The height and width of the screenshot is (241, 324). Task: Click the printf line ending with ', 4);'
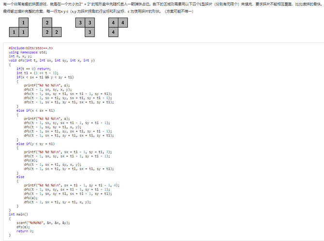(71, 185)
